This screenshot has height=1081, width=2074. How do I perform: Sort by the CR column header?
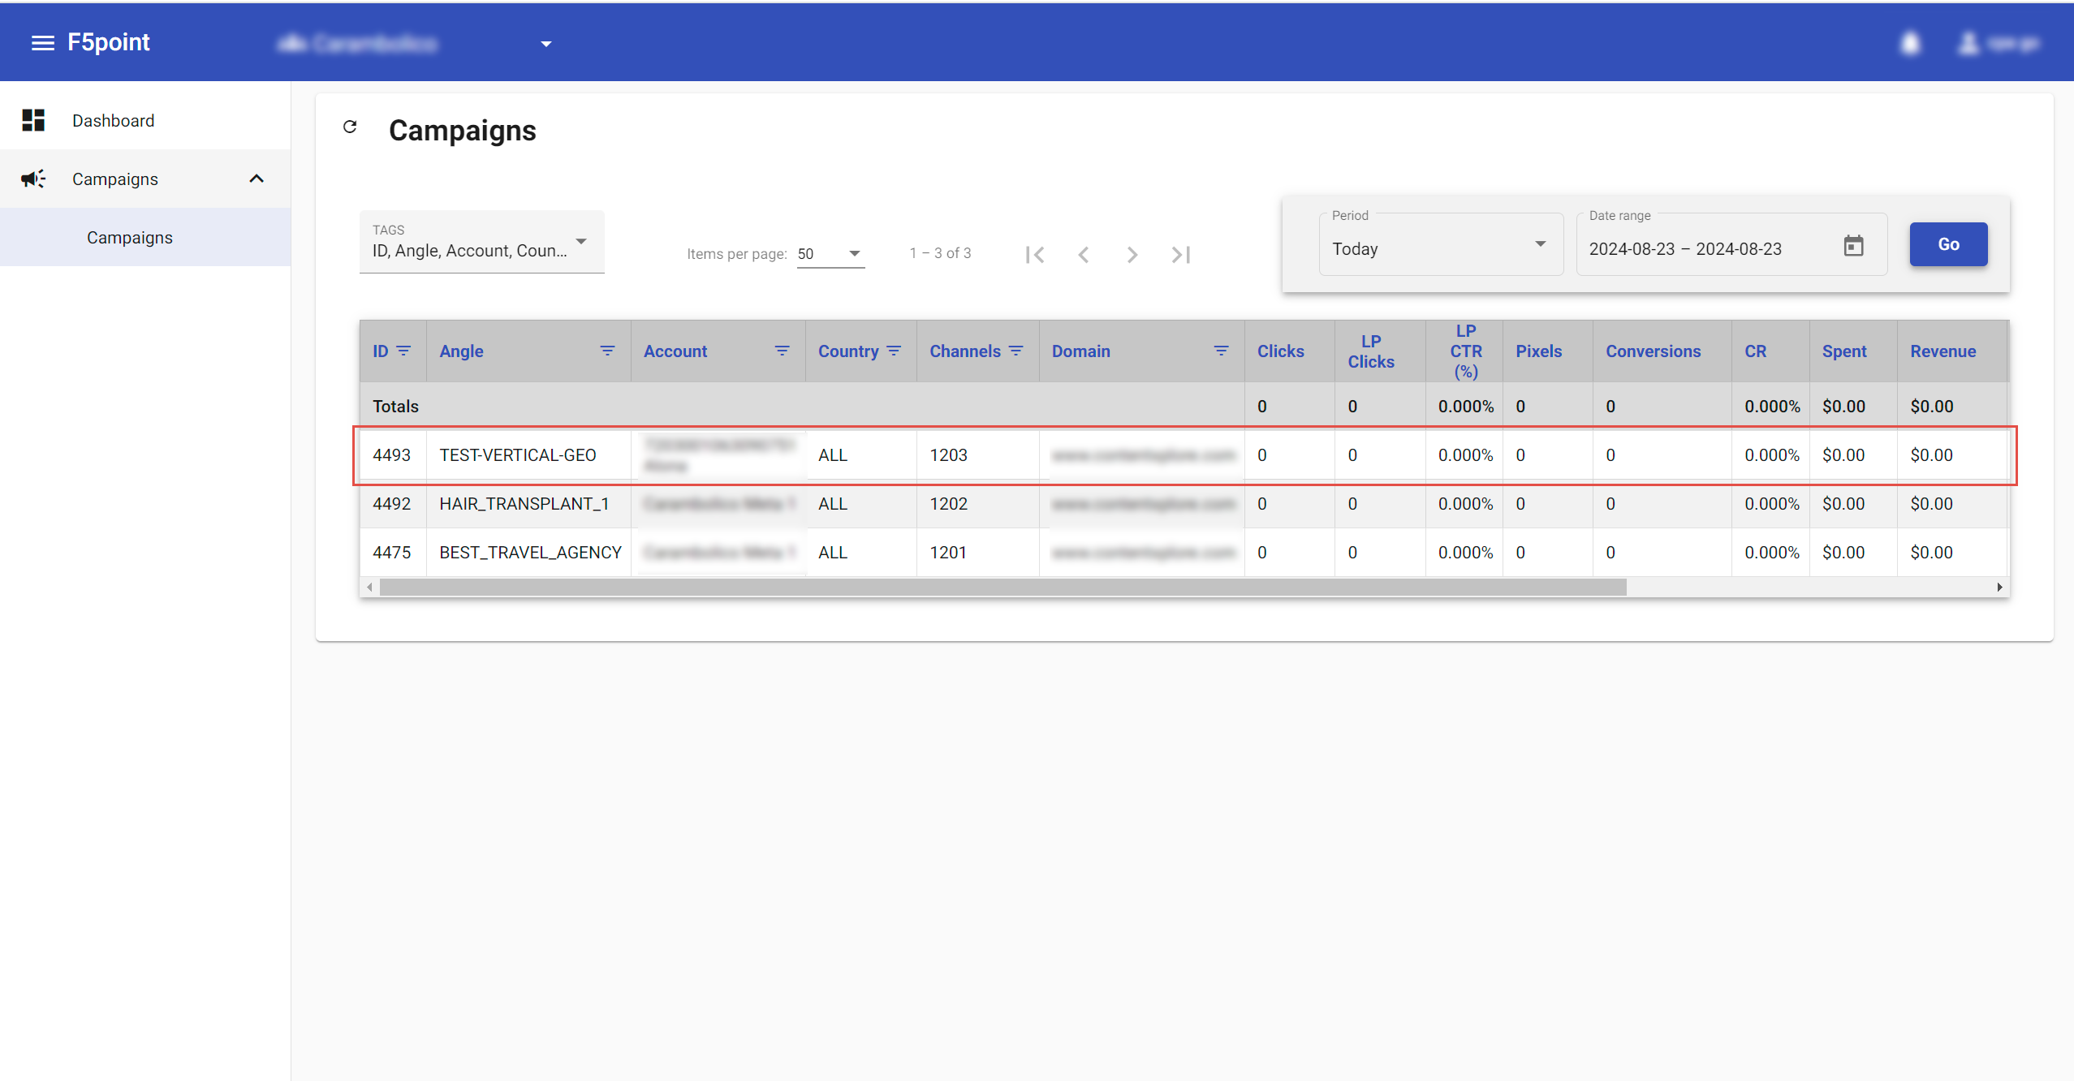[x=1755, y=351]
